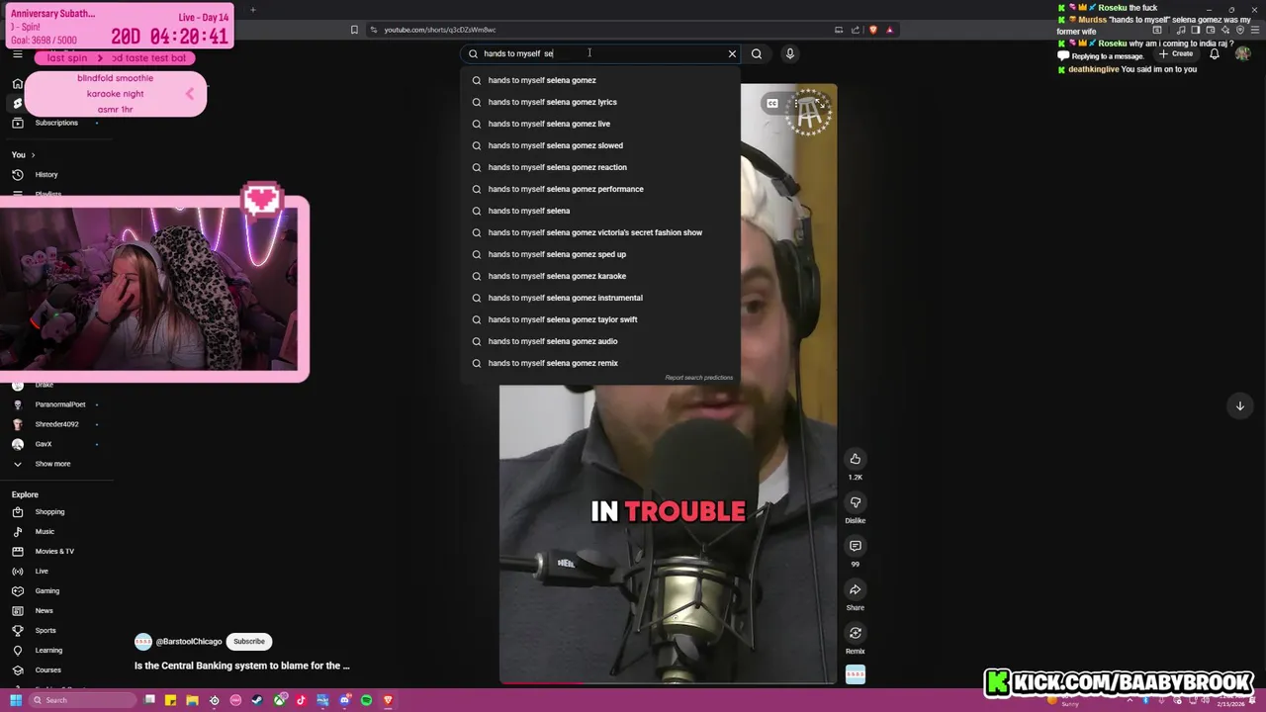Open the Brave main menu hamburger
1266x712 pixels.
(x=1254, y=30)
